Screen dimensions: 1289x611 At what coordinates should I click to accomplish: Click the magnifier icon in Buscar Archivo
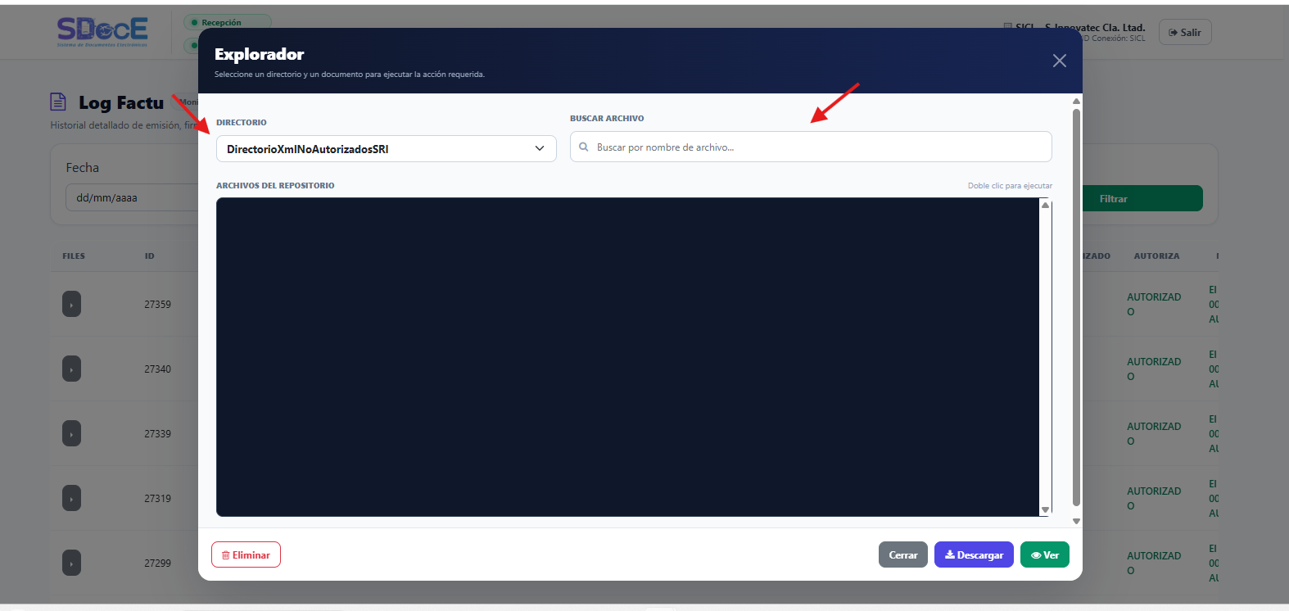click(584, 147)
